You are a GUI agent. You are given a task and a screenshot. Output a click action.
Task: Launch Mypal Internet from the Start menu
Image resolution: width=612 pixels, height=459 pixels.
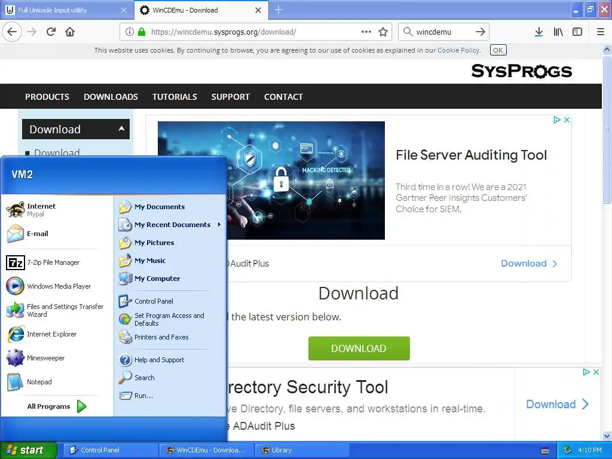pos(57,210)
